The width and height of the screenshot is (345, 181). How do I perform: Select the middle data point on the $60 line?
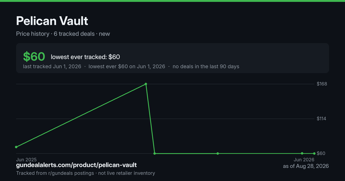218,153
